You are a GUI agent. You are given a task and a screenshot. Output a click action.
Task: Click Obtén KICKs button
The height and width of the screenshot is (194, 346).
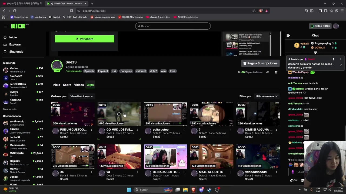pyautogui.click(x=320, y=26)
